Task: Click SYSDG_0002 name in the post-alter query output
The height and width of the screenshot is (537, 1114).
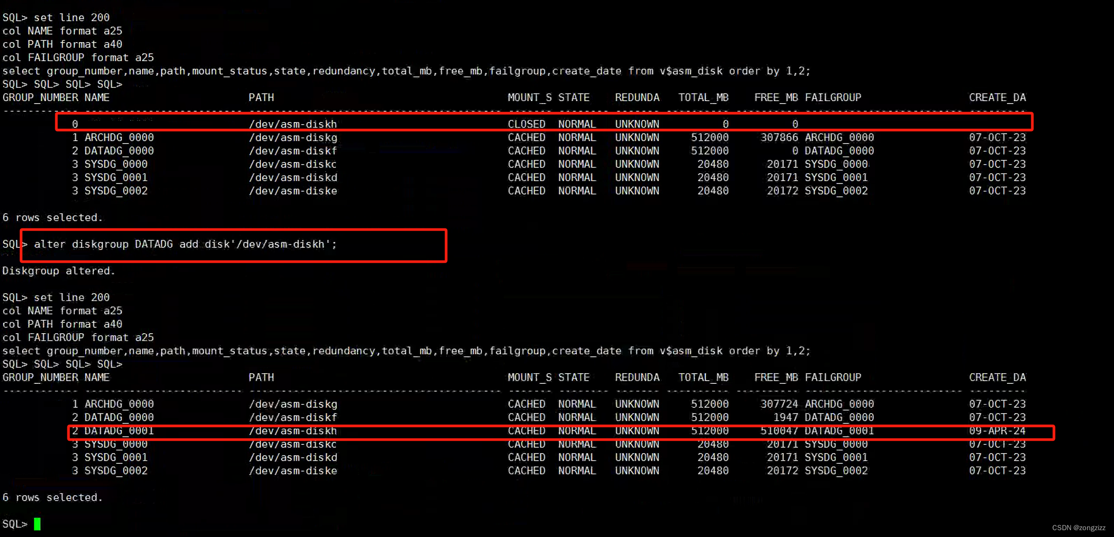Action: (x=116, y=471)
